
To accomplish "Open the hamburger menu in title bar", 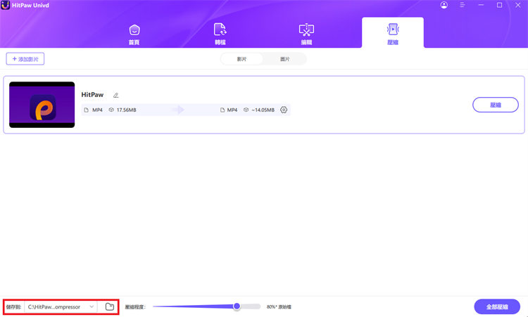I will pos(463,5).
